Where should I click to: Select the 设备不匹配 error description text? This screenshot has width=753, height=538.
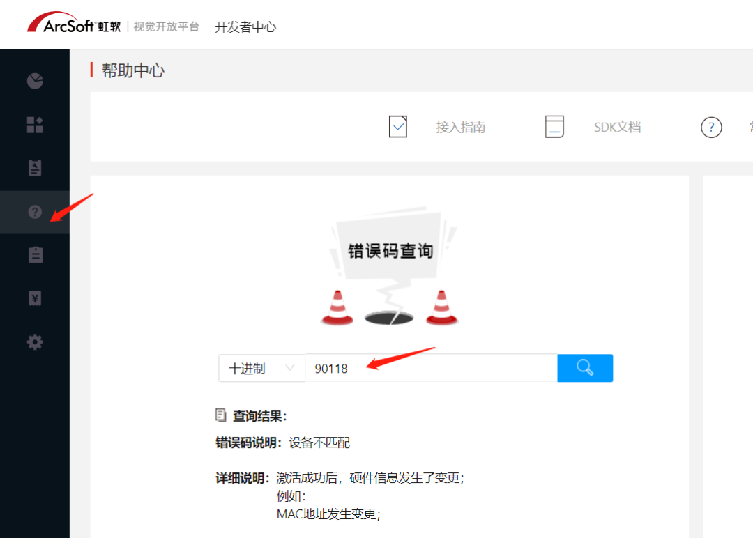coord(319,443)
